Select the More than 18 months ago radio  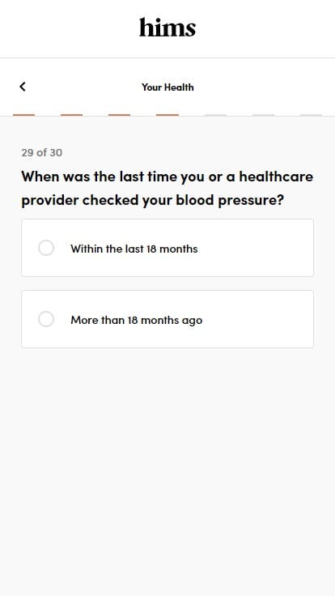[46, 319]
